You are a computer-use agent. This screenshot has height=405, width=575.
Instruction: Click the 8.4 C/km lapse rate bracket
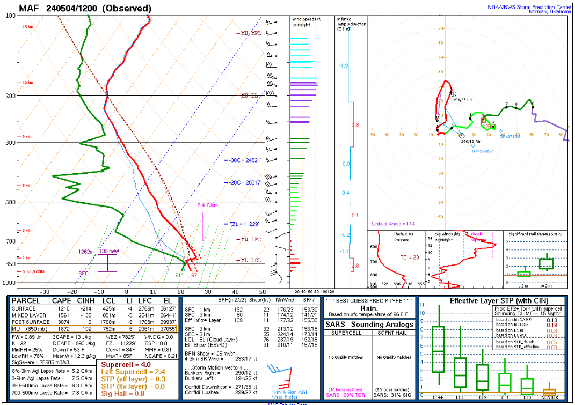click(202, 225)
